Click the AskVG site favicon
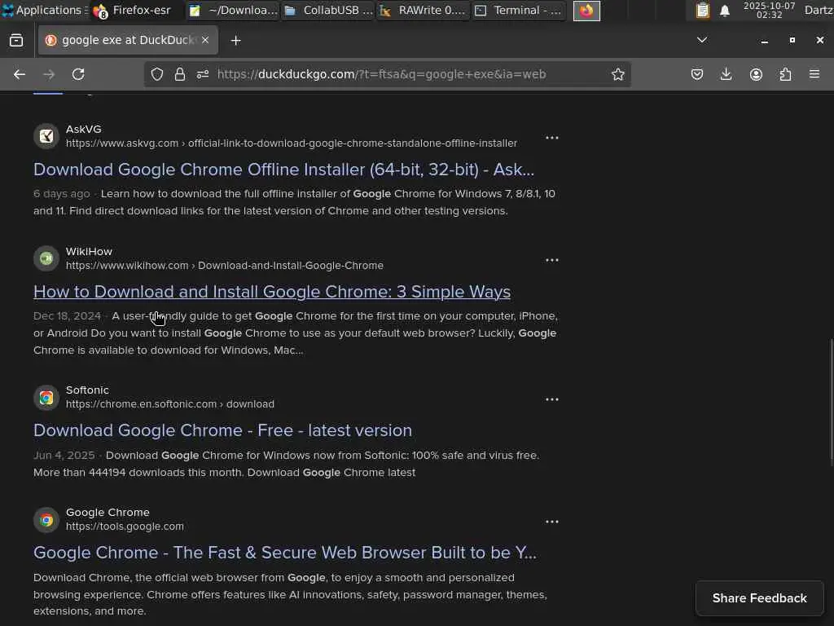 (x=46, y=136)
